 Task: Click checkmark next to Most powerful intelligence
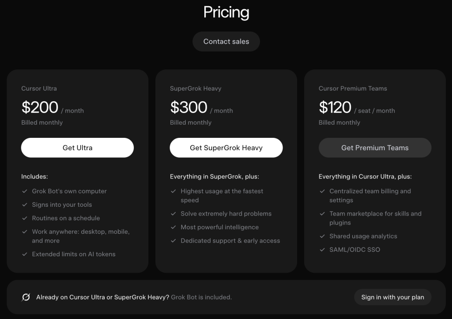(173, 227)
